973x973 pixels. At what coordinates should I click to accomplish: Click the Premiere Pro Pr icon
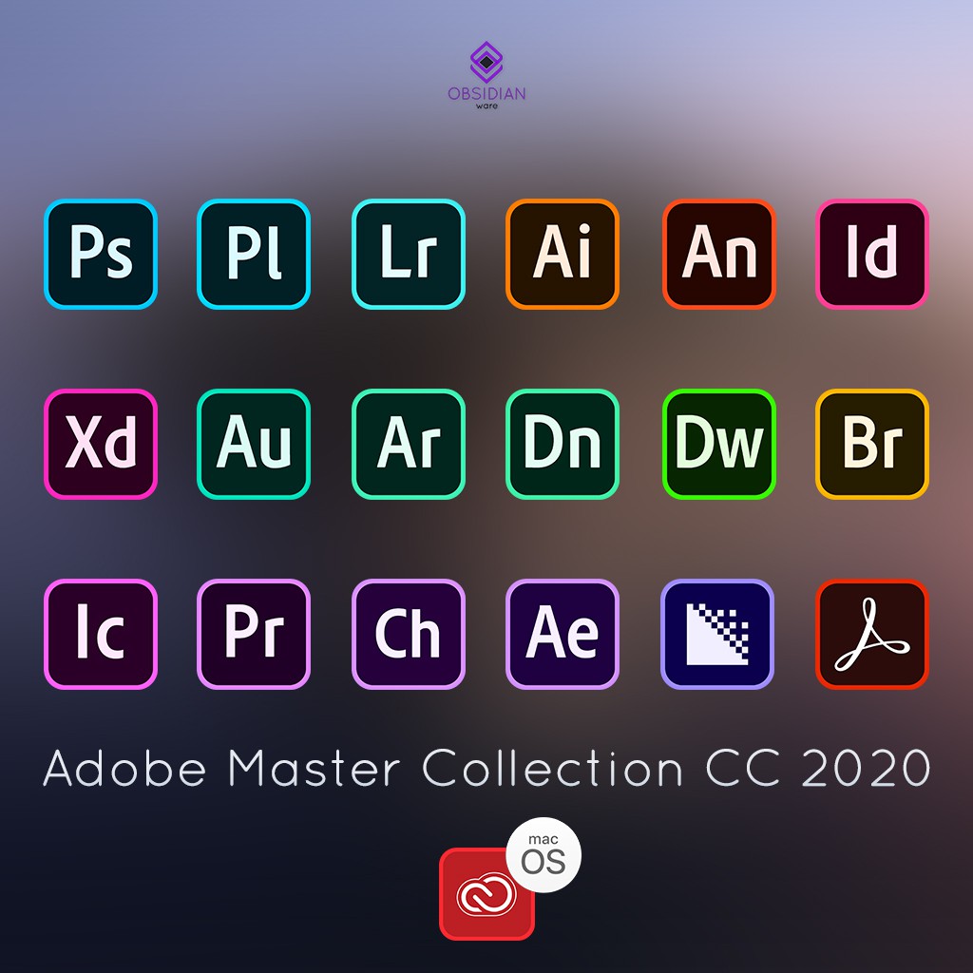pos(254,634)
